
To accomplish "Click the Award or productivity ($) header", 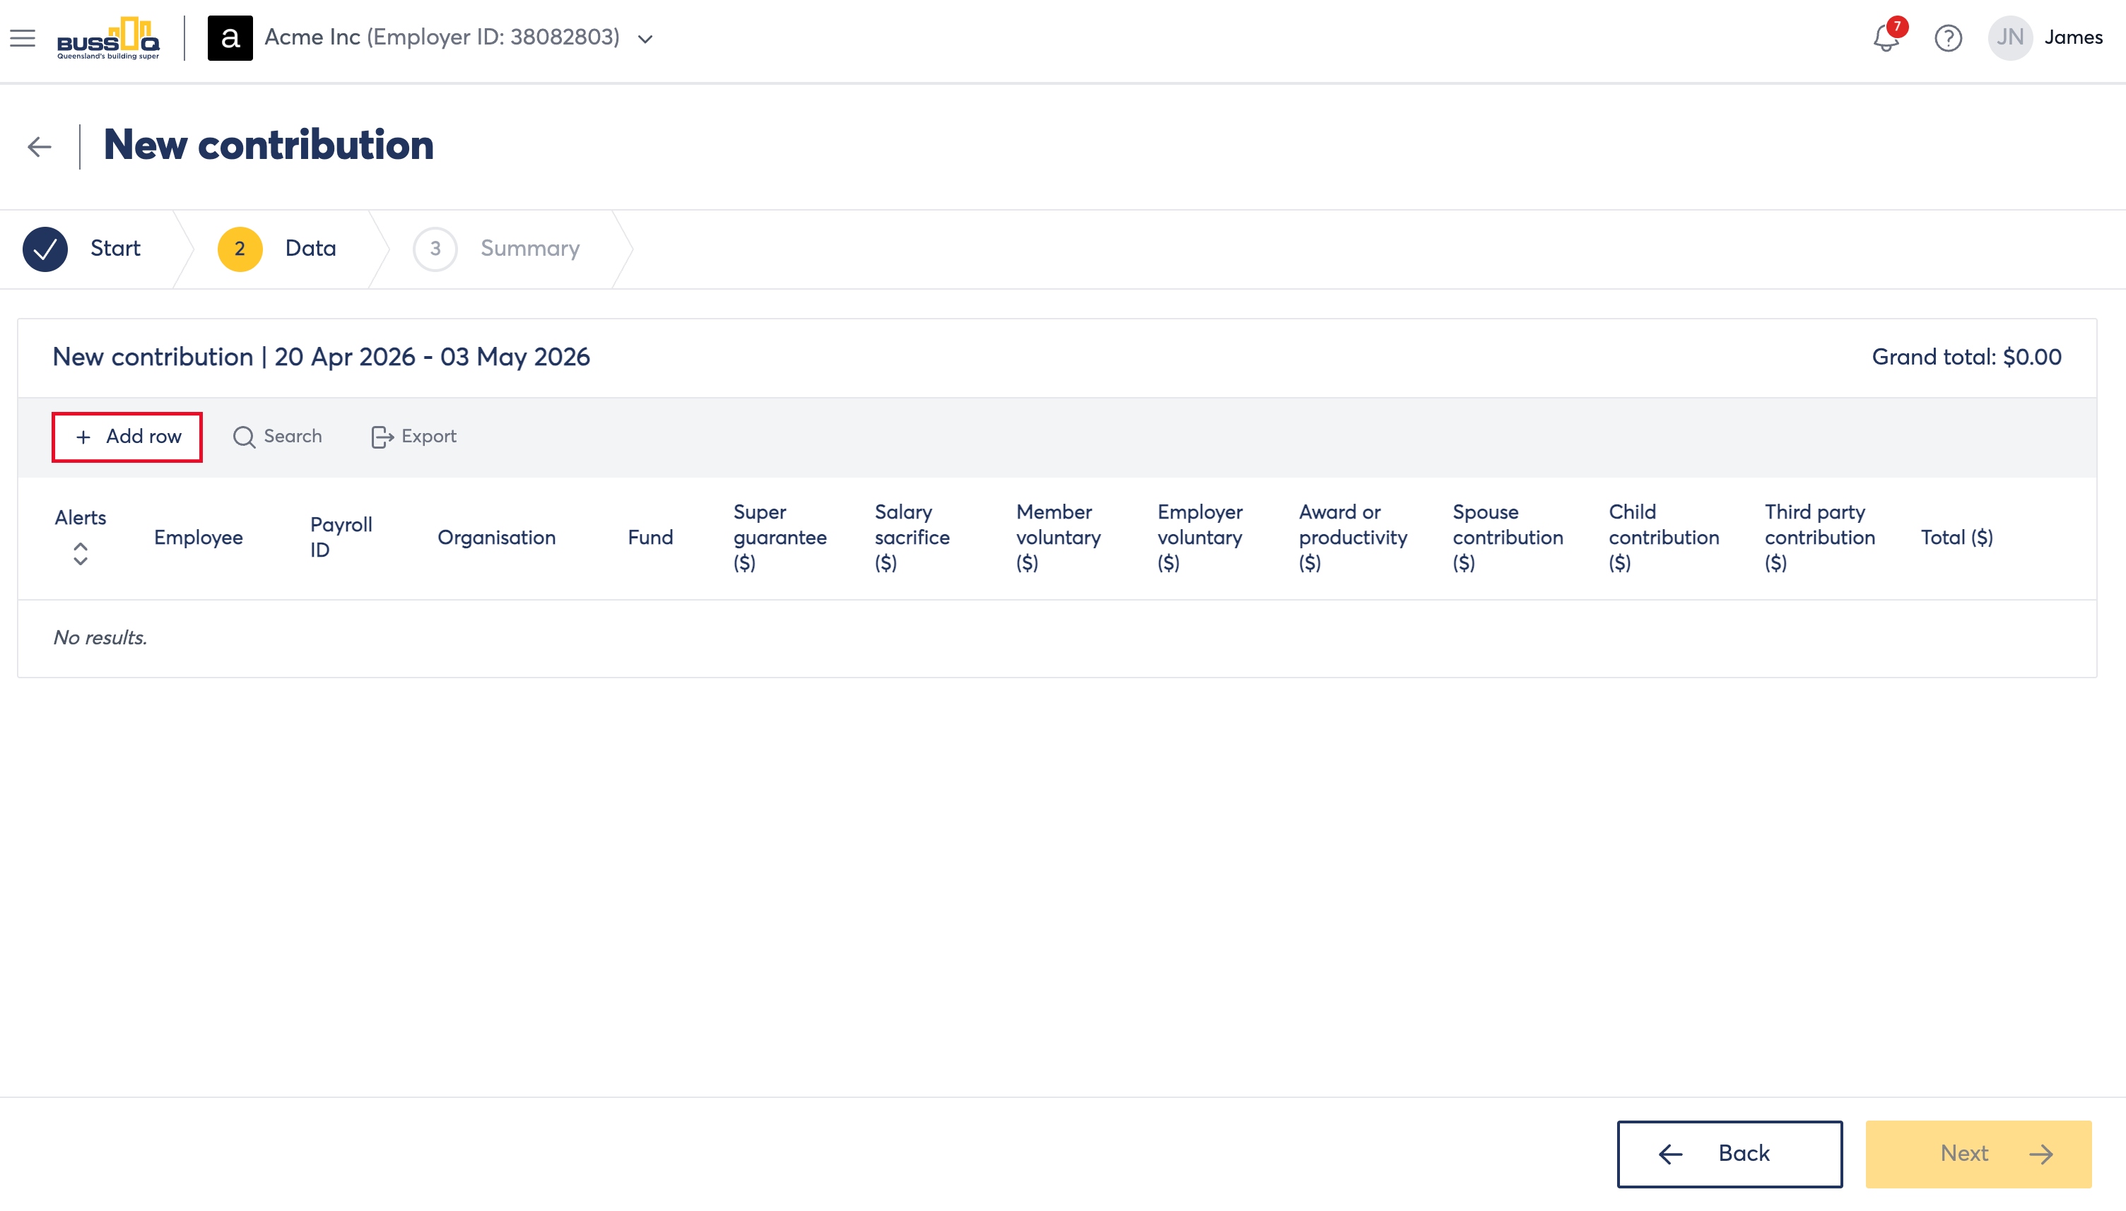I will coord(1353,537).
